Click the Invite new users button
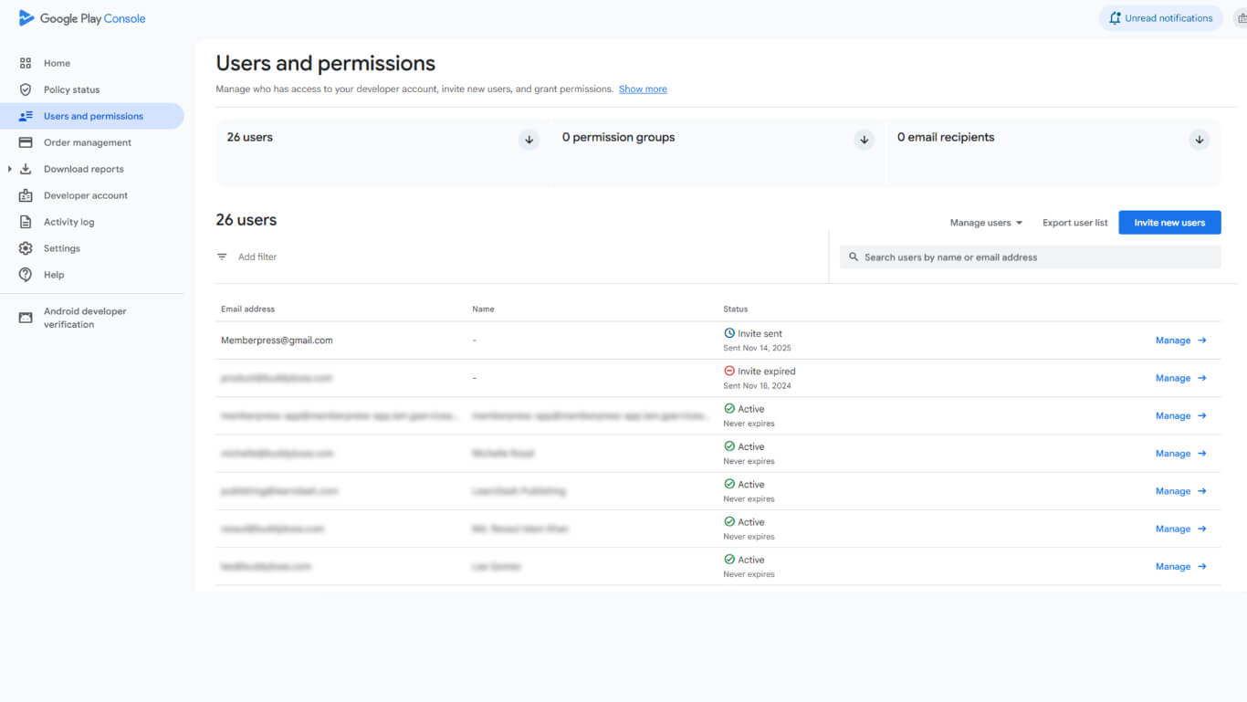Image resolution: width=1247 pixels, height=702 pixels. [1169, 222]
